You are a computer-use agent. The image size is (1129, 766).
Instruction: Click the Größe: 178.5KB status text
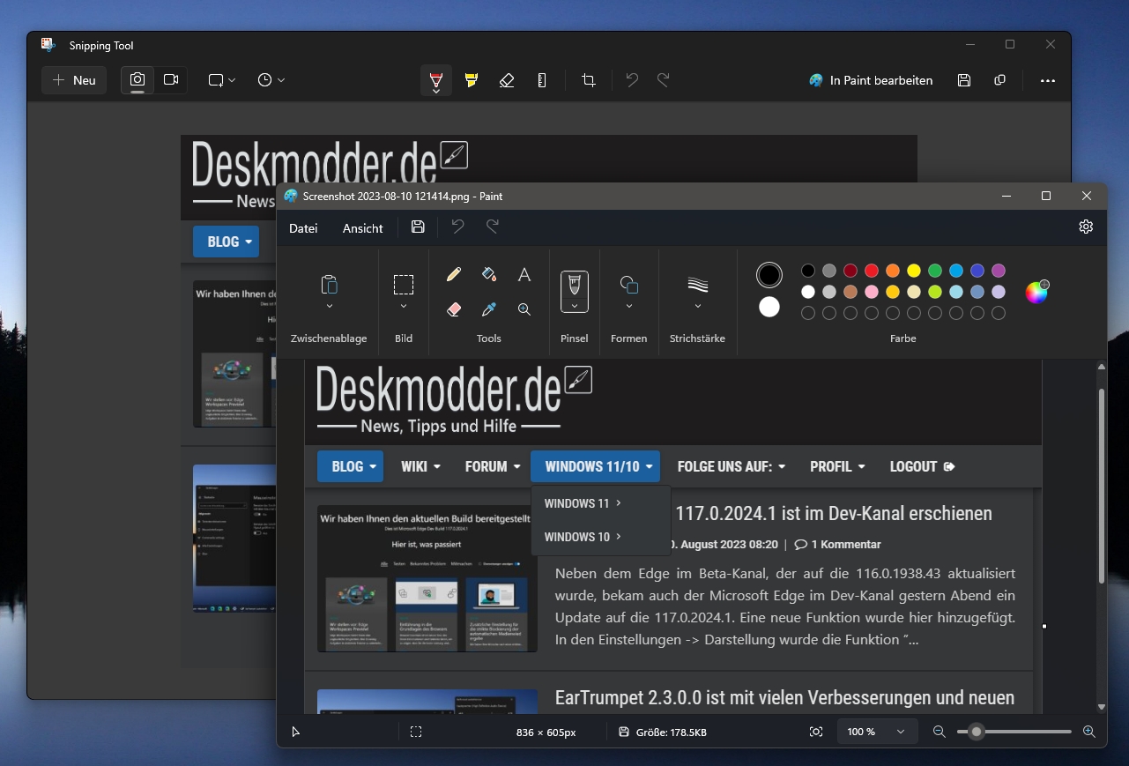click(671, 733)
